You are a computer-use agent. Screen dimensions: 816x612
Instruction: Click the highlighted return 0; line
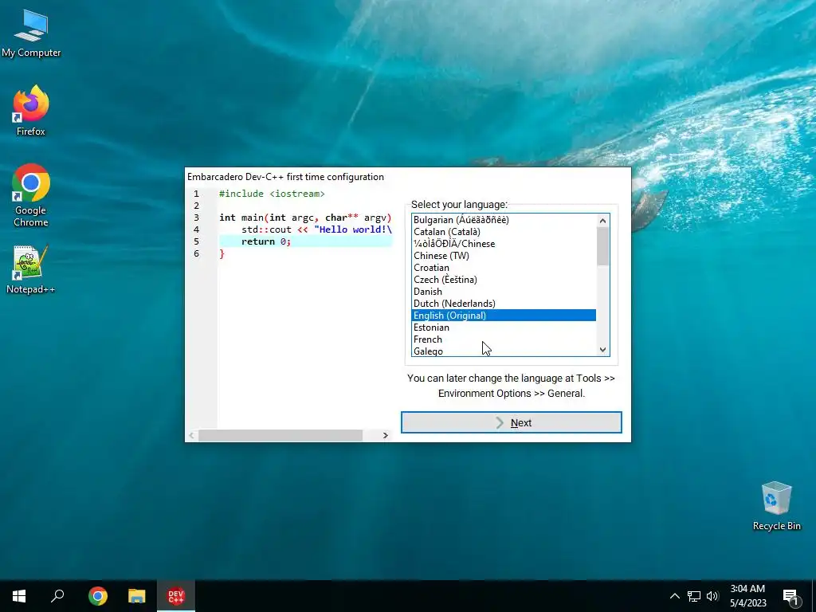click(305, 241)
